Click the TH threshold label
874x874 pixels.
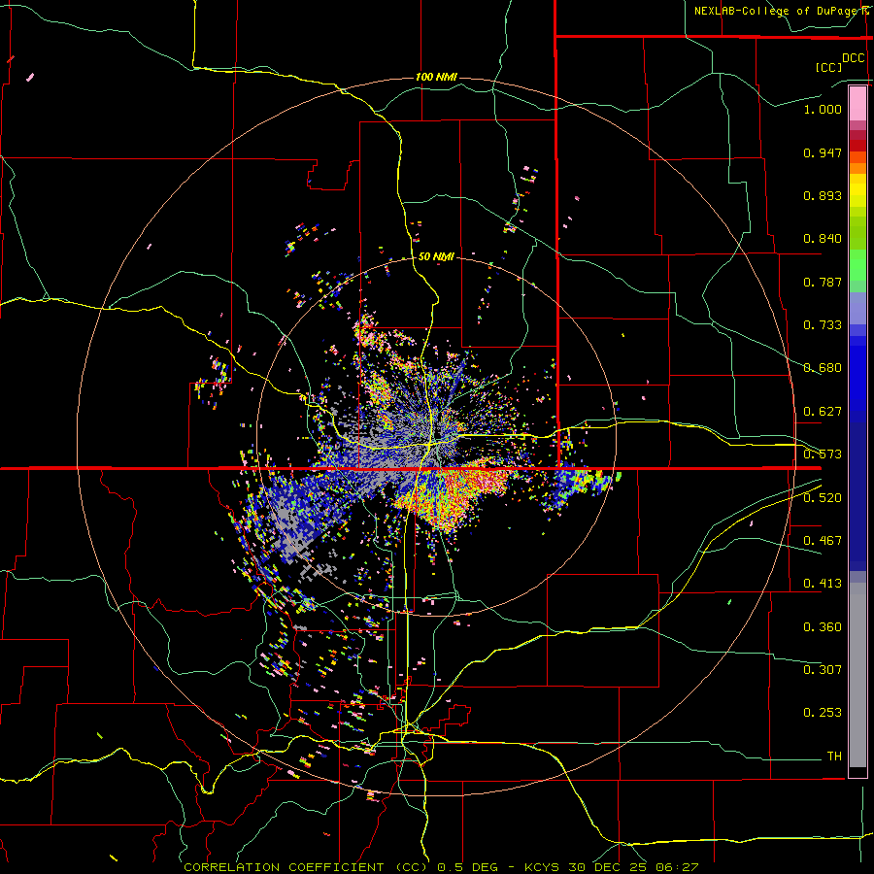point(834,756)
